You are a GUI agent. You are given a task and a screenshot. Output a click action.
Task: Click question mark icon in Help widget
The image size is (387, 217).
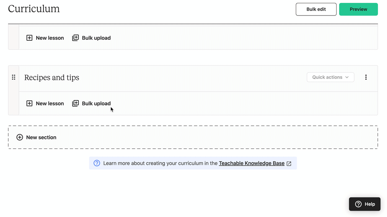(x=358, y=204)
